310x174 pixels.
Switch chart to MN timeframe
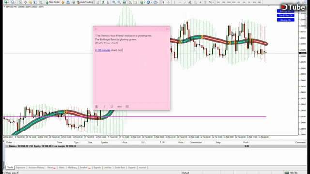point(259,2)
